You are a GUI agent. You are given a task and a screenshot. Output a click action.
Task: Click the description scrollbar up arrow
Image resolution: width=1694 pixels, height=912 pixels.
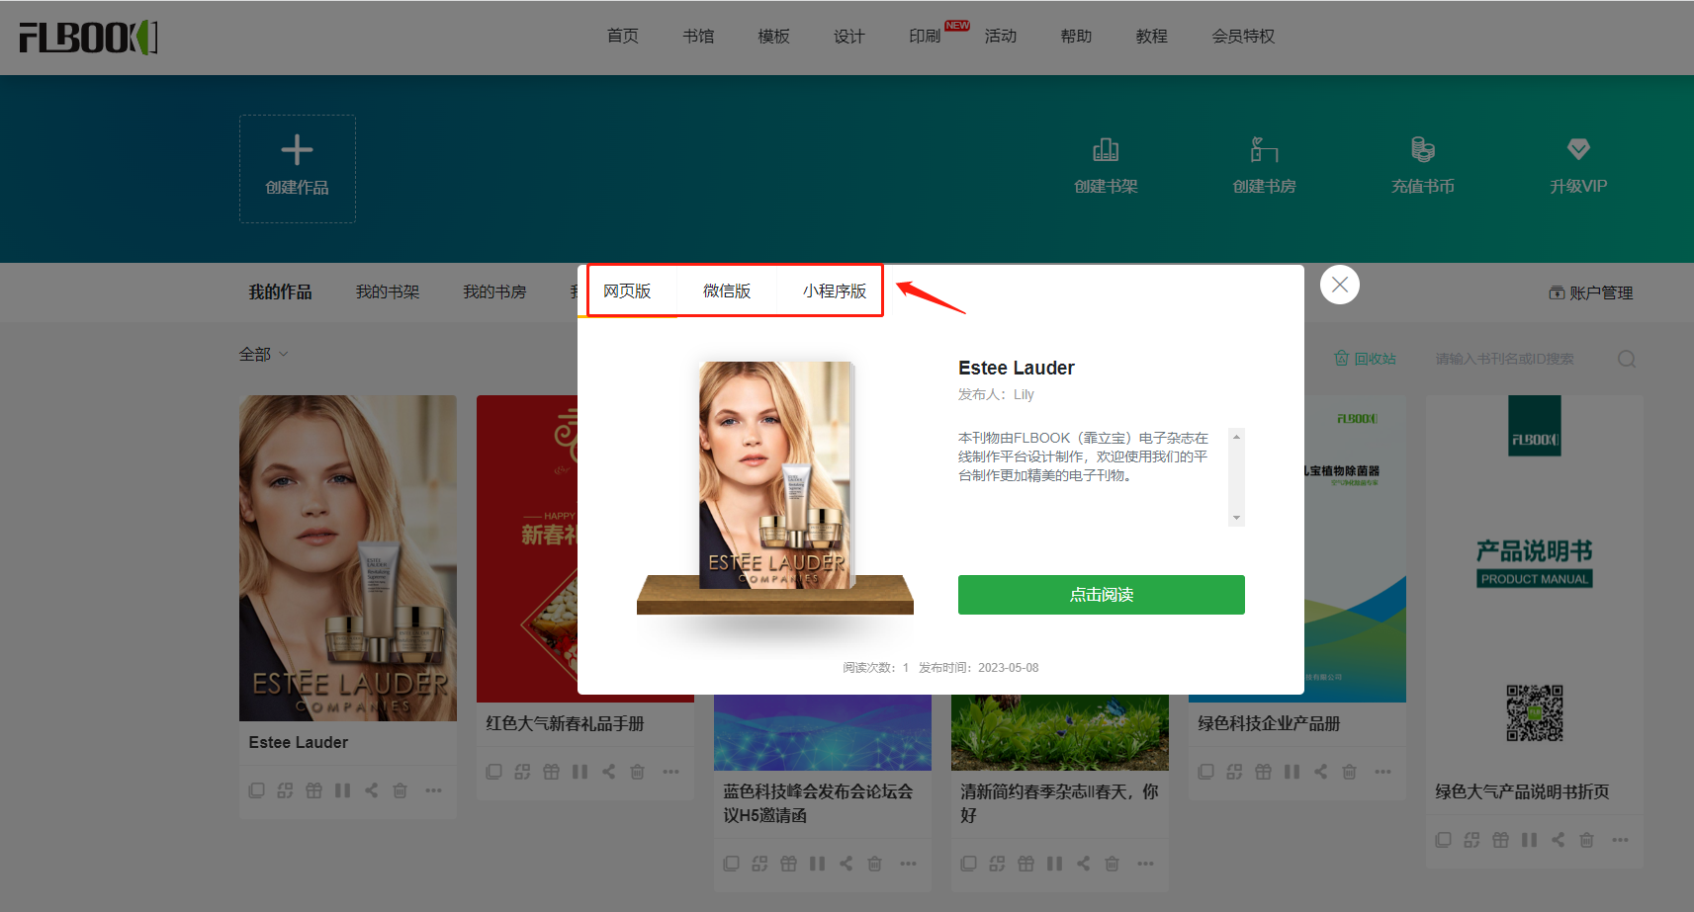1236,437
